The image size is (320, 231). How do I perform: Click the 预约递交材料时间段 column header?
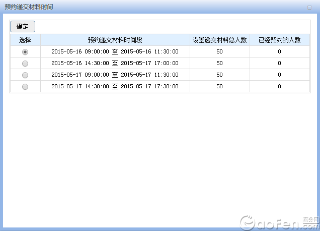click(115, 40)
